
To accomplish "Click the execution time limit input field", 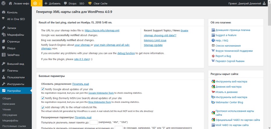I will pos(119,127).
